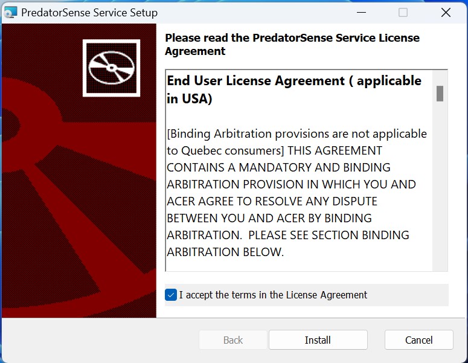
Task: Click the installer icon in the title bar
Action: (x=10, y=12)
